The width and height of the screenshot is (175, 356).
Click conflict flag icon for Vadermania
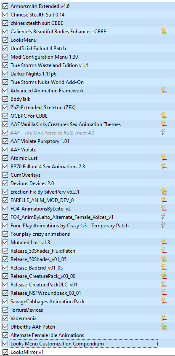point(164,318)
